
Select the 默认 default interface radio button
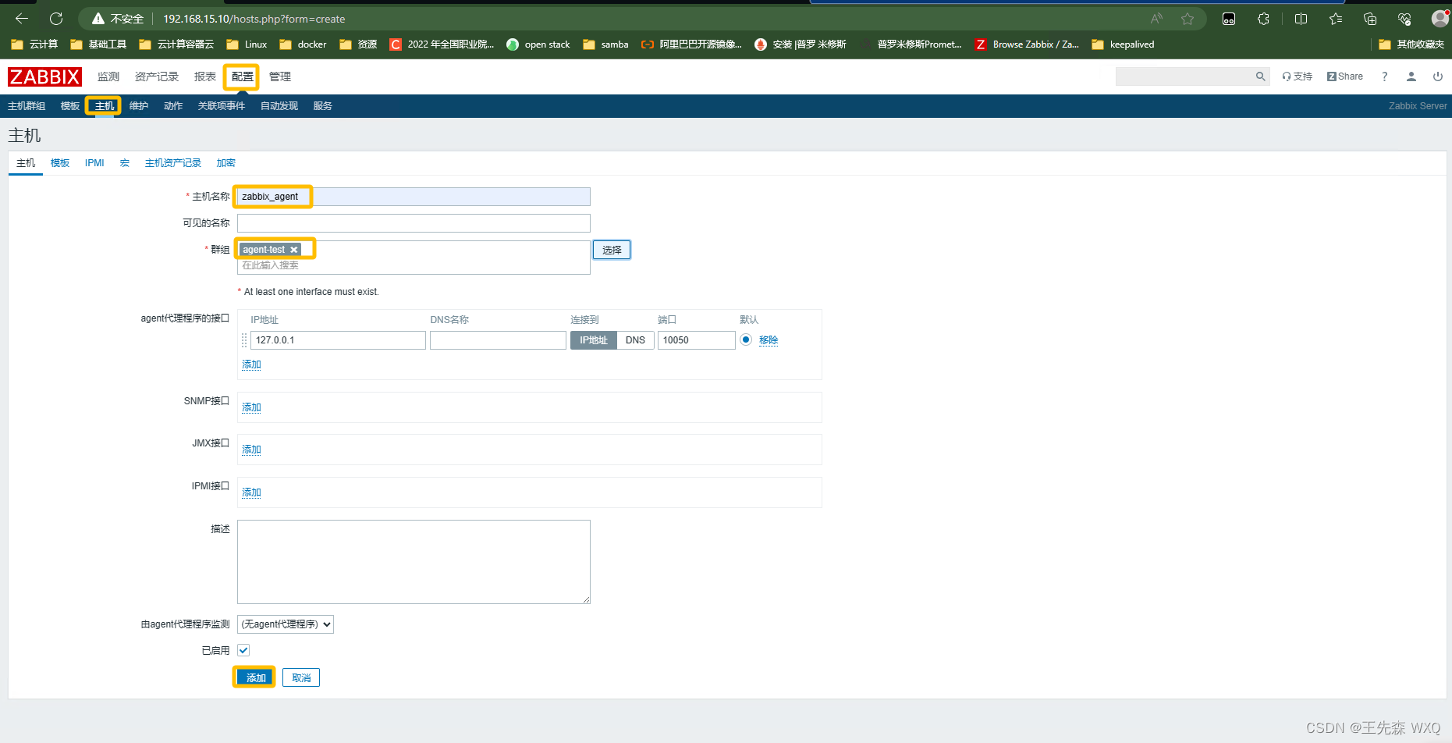click(x=746, y=340)
